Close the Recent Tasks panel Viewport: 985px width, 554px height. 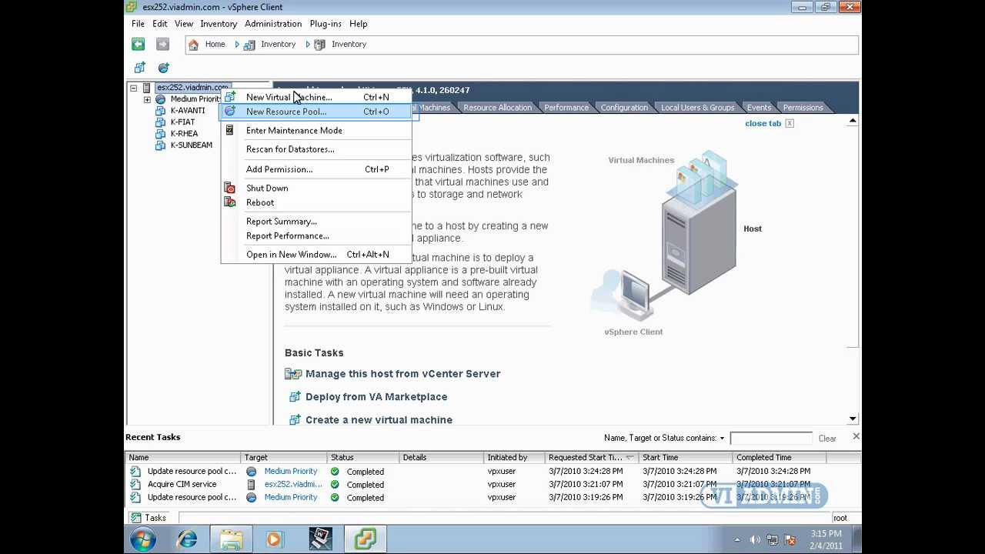pos(856,436)
